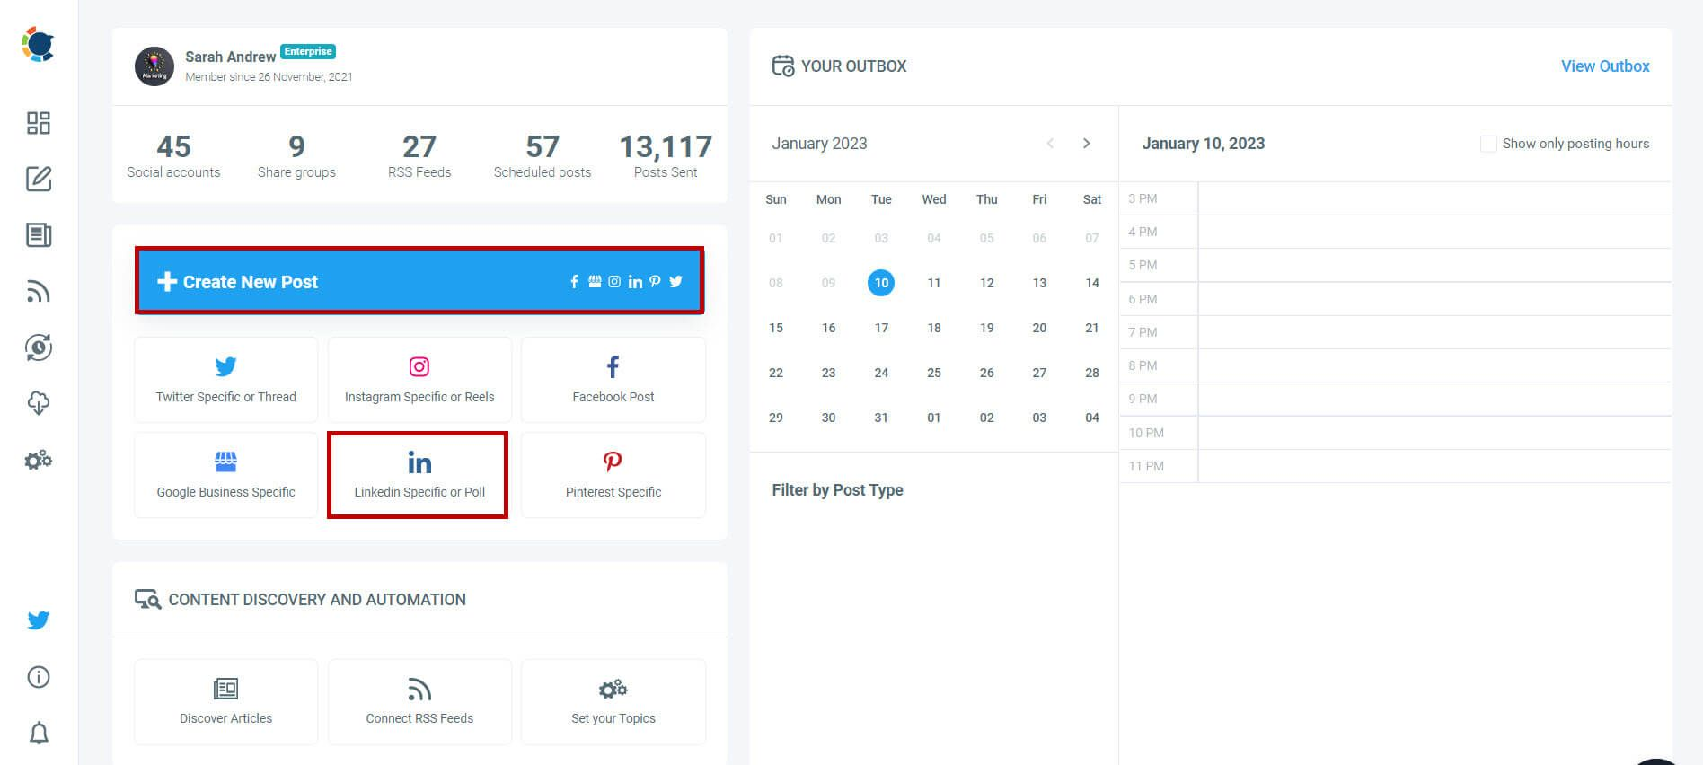1703x765 pixels.
Task: Open the RSS feed icon in sidebar
Action: 39,291
